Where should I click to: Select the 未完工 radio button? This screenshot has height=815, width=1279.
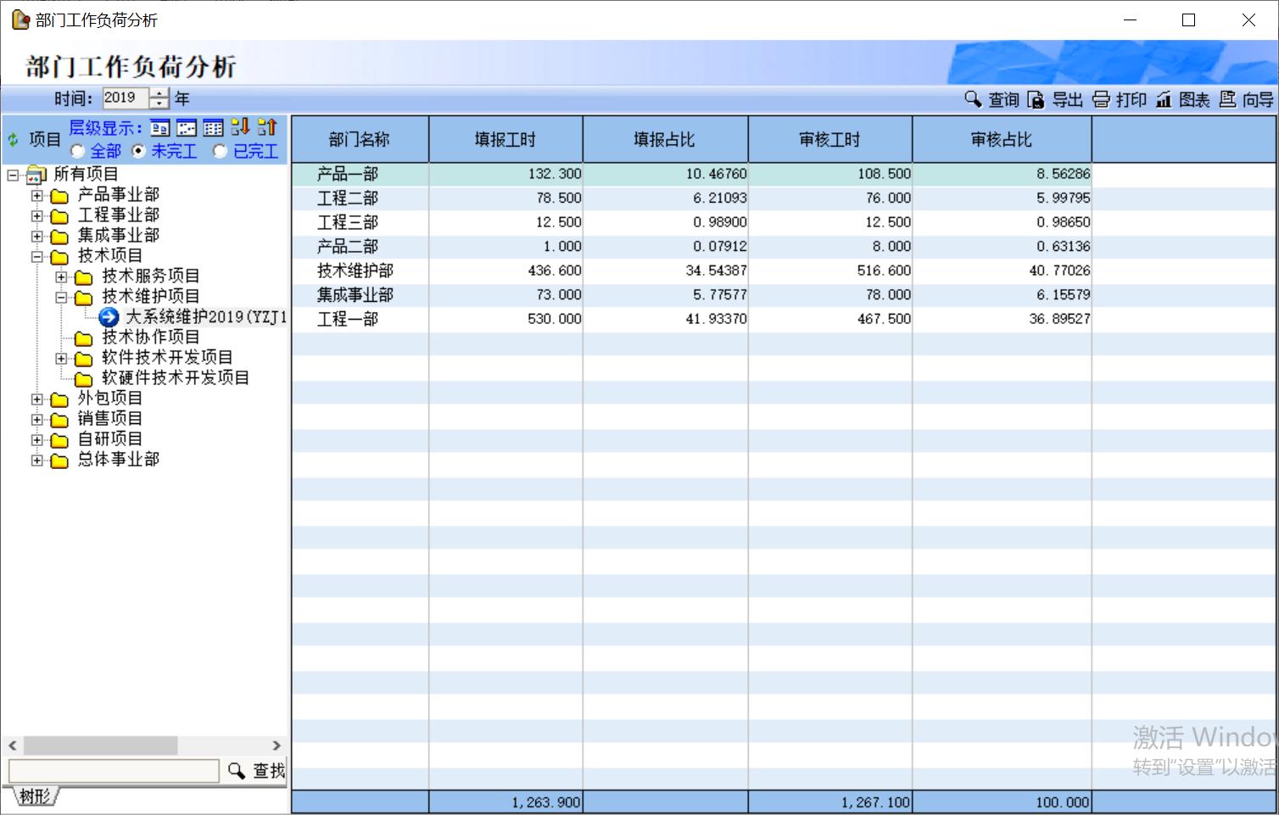click(x=139, y=152)
